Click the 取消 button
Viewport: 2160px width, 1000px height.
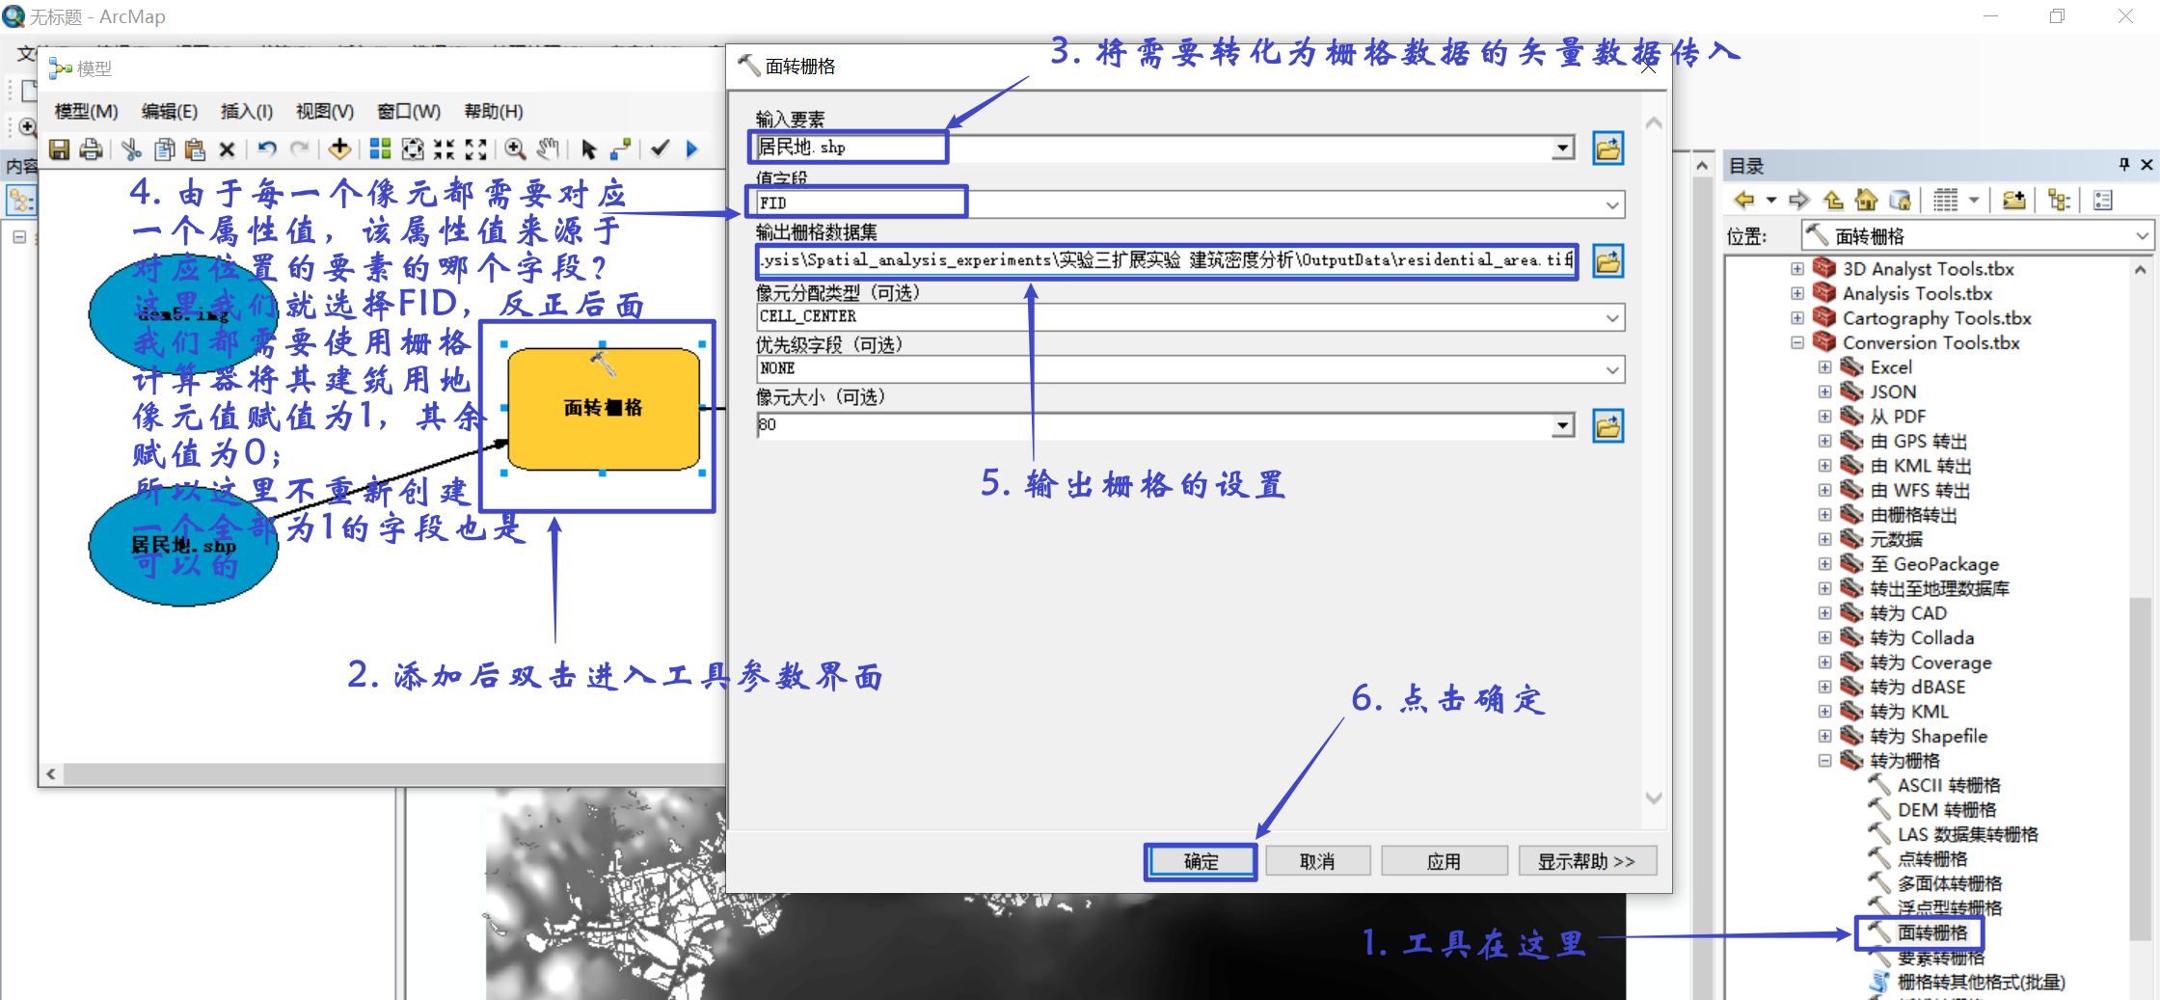pos(1317,861)
